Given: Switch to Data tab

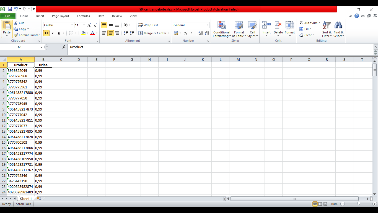Looking at the screenshot, I should point(101,16).
